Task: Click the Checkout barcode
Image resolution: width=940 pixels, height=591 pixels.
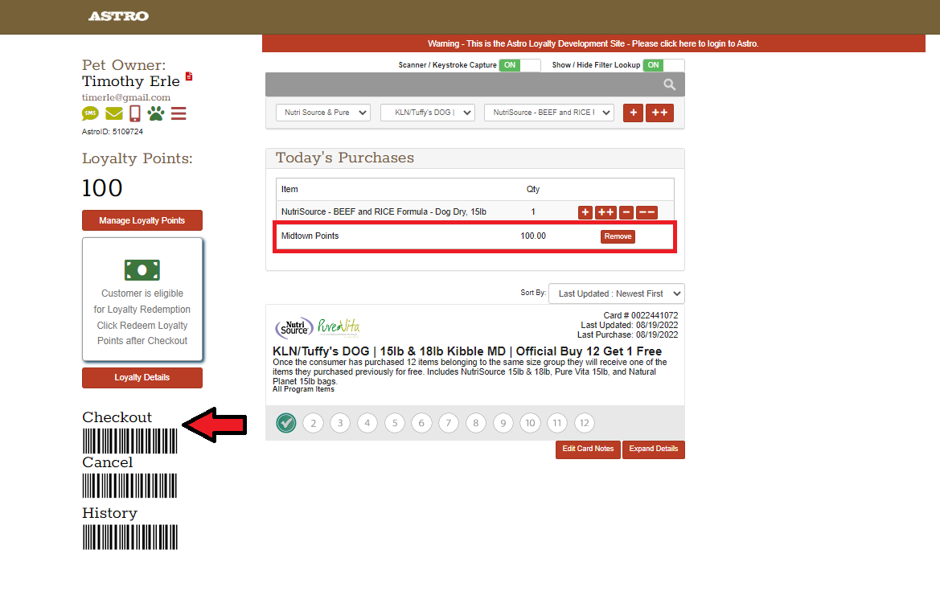Action: 129,441
